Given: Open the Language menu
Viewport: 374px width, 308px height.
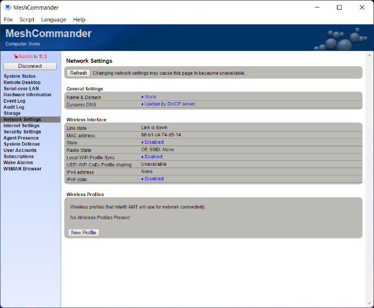Looking at the screenshot, I should [53, 20].
